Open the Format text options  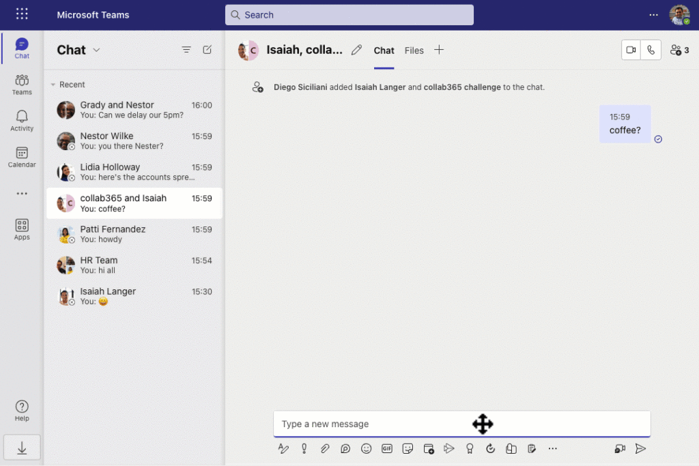click(x=283, y=448)
